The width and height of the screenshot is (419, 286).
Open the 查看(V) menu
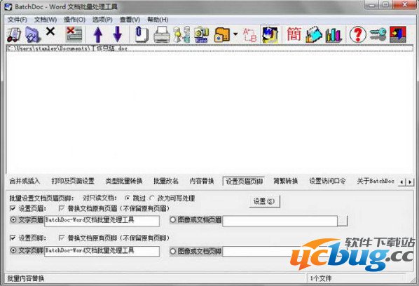click(x=130, y=20)
